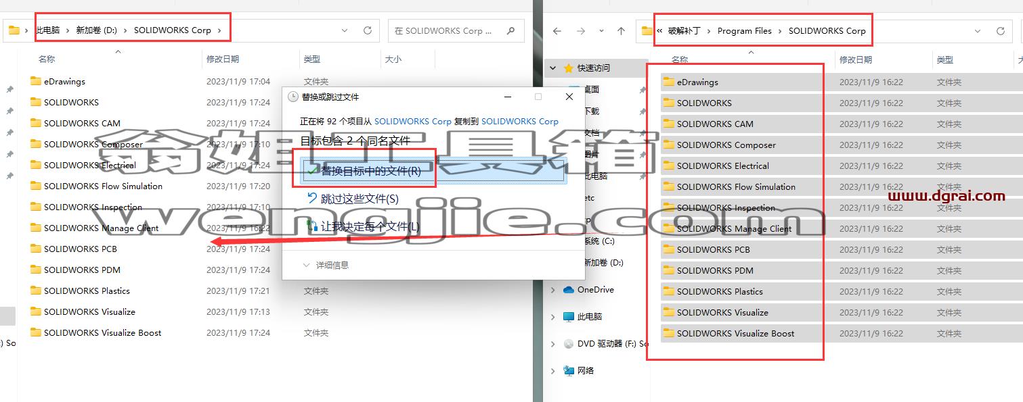Expand This PC tree node
Screen dimensions: 1023x402
(553, 317)
